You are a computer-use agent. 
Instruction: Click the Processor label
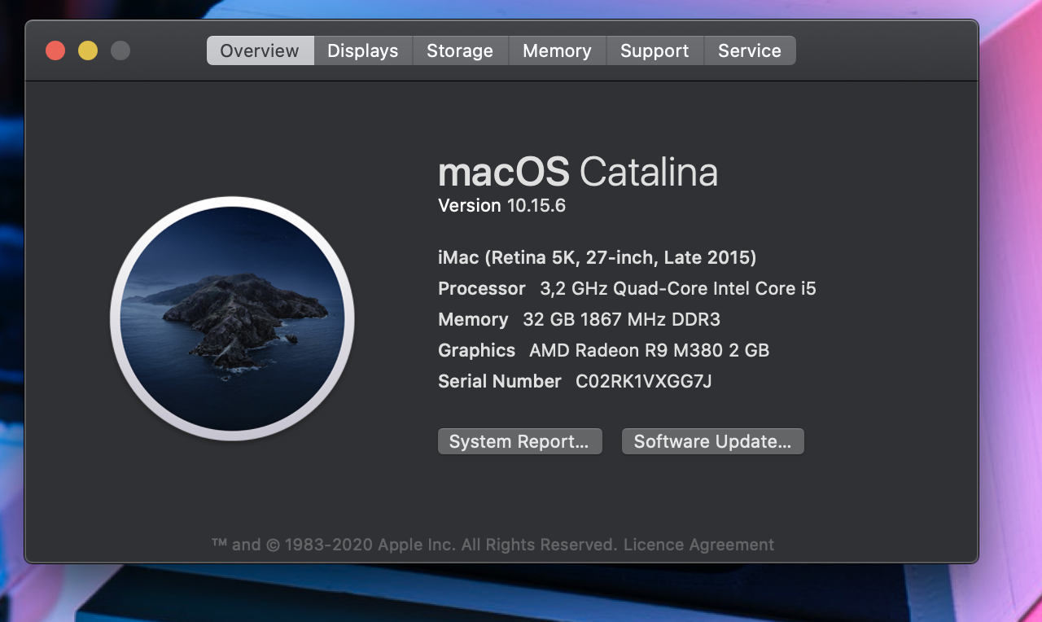click(482, 289)
